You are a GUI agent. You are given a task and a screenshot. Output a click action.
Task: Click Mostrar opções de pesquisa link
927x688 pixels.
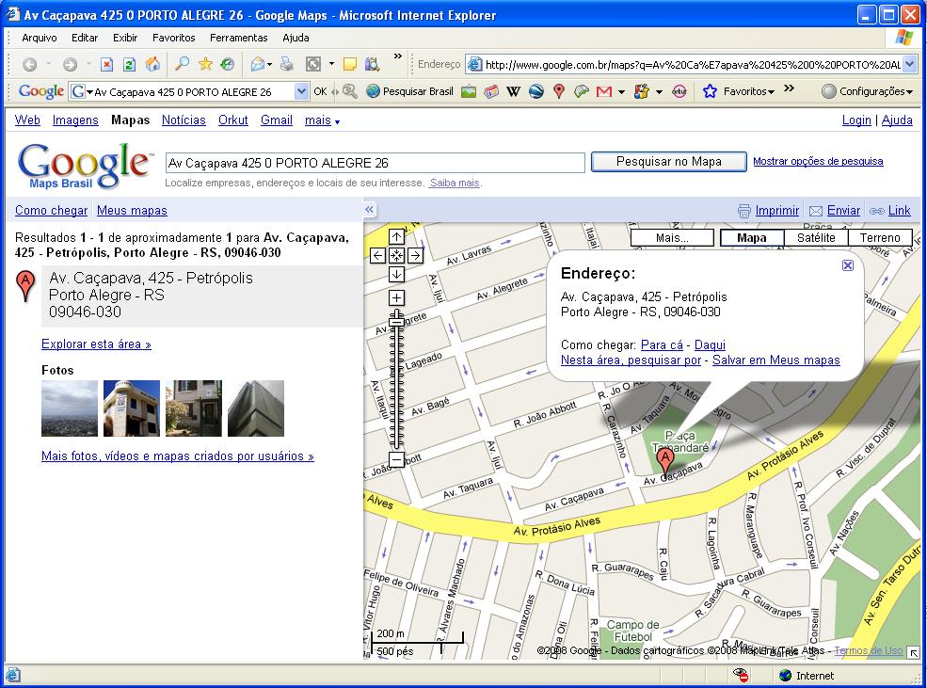(x=818, y=161)
